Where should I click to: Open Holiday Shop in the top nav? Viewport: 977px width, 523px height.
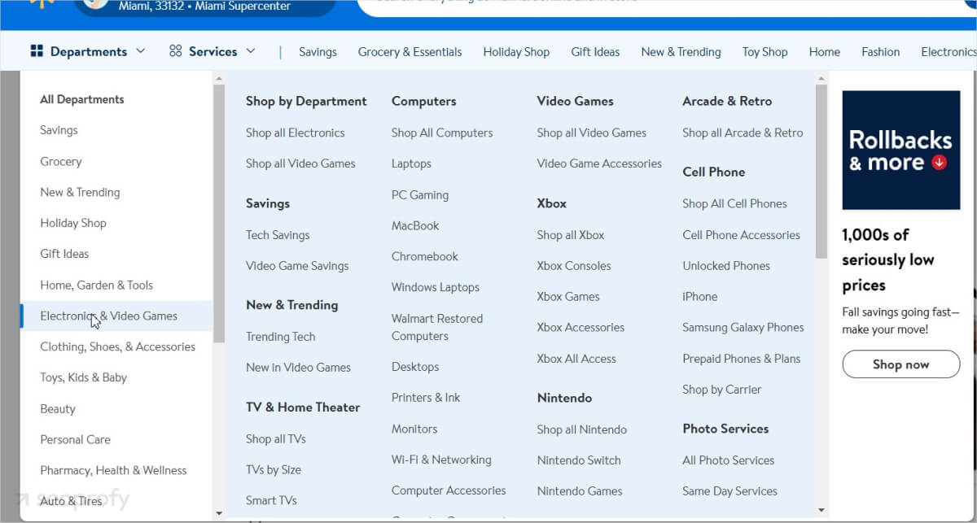(x=516, y=52)
